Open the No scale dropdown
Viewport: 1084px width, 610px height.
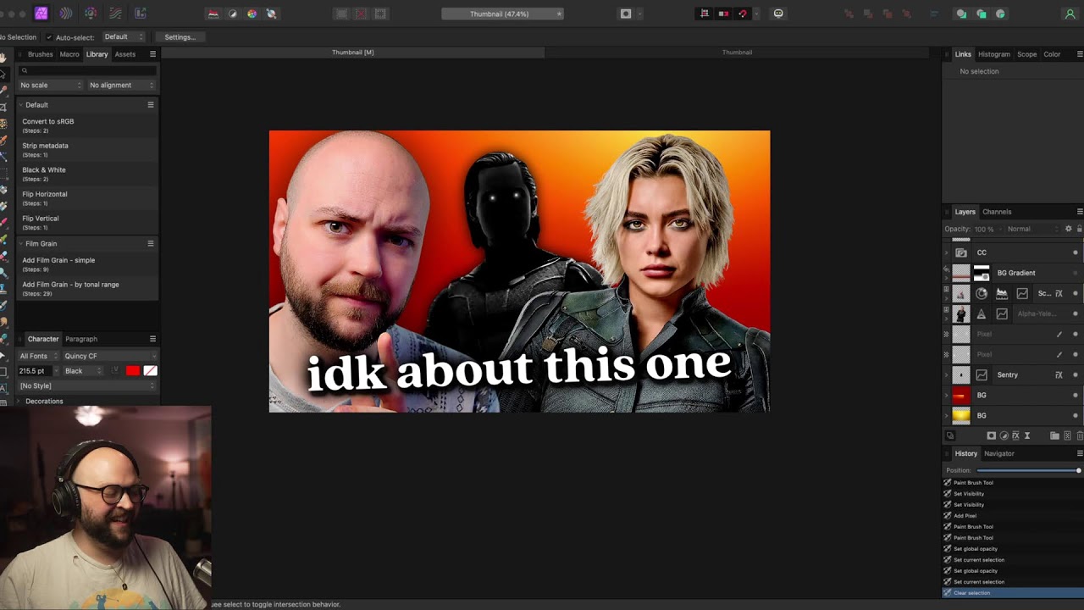pyautogui.click(x=51, y=85)
